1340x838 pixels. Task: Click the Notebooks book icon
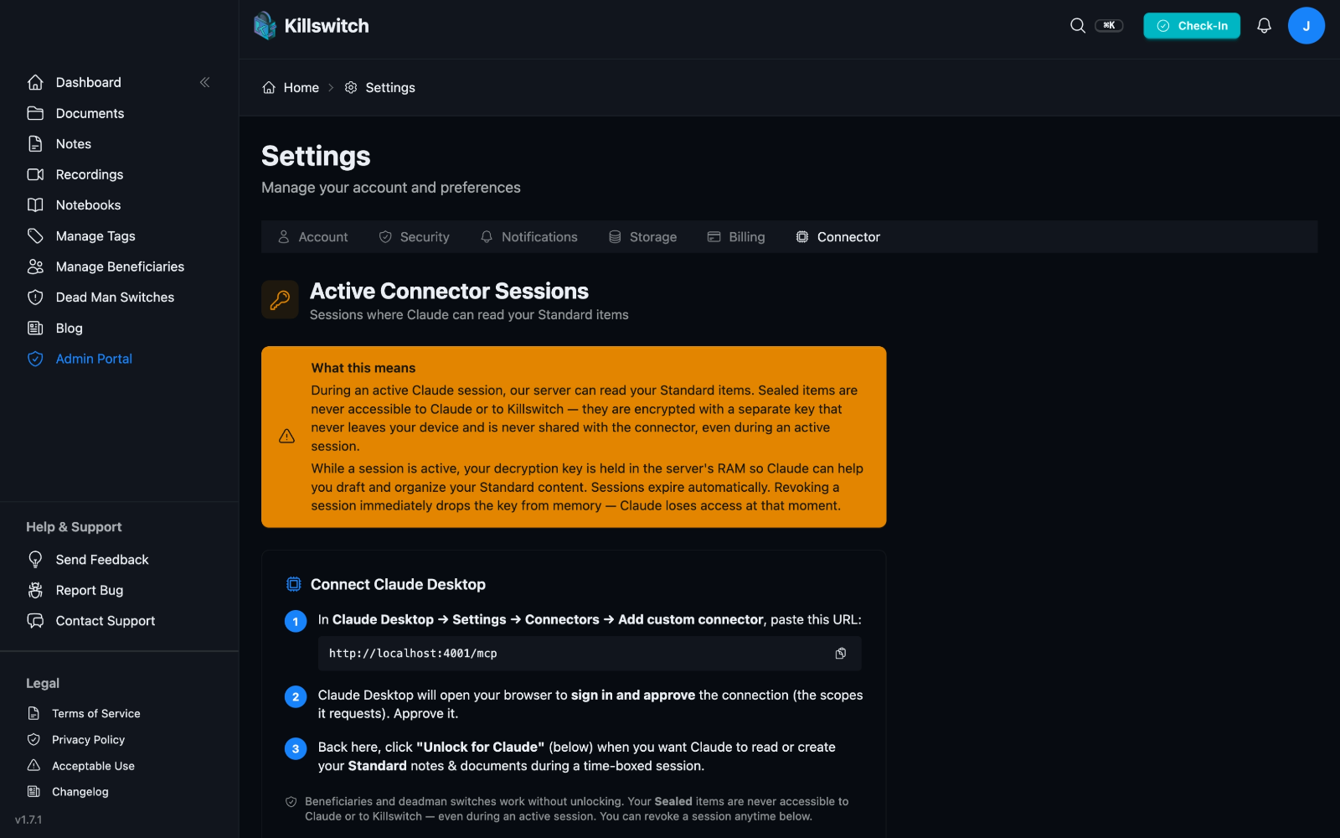click(x=35, y=205)
